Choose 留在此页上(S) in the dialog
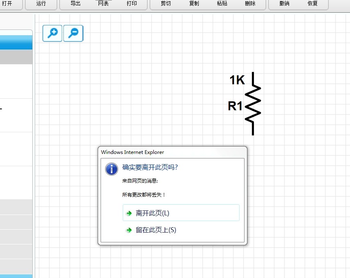Viewport: 350px width, 278px height. (181, 230)
